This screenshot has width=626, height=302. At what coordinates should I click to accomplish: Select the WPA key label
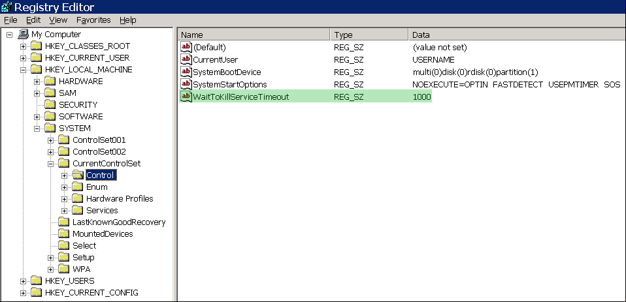[x=82, y=269]
